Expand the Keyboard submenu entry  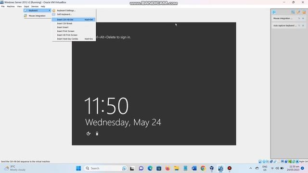point(37,11)
